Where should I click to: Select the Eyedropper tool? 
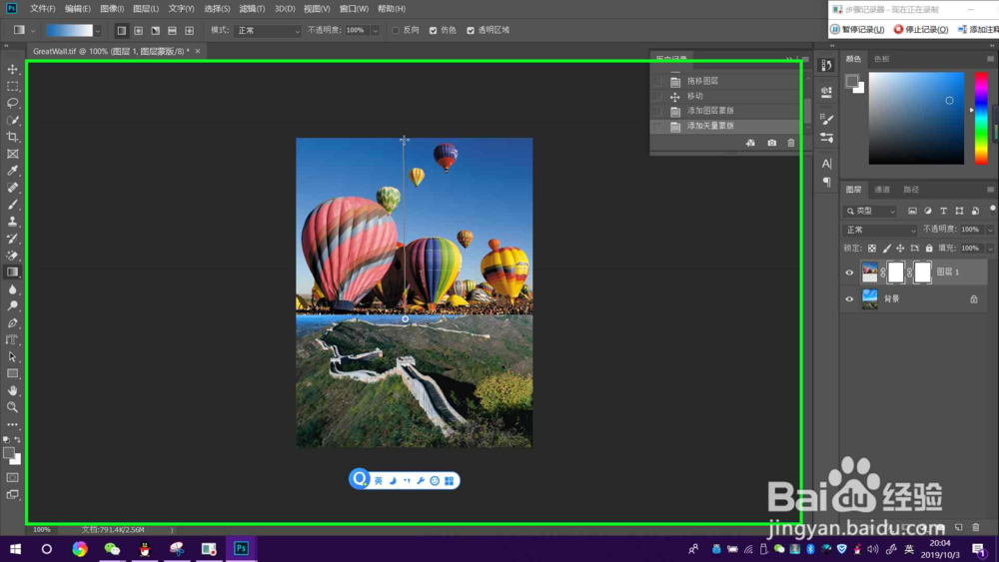point(12,171)
